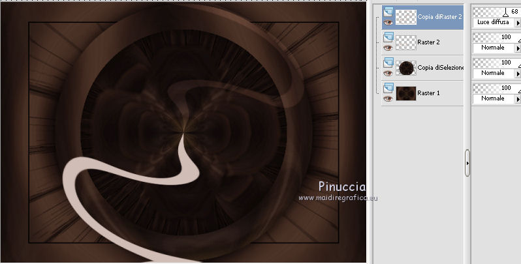
Task: Click blend mode arrow on Raster 2 row
Action: coord(518,48)
